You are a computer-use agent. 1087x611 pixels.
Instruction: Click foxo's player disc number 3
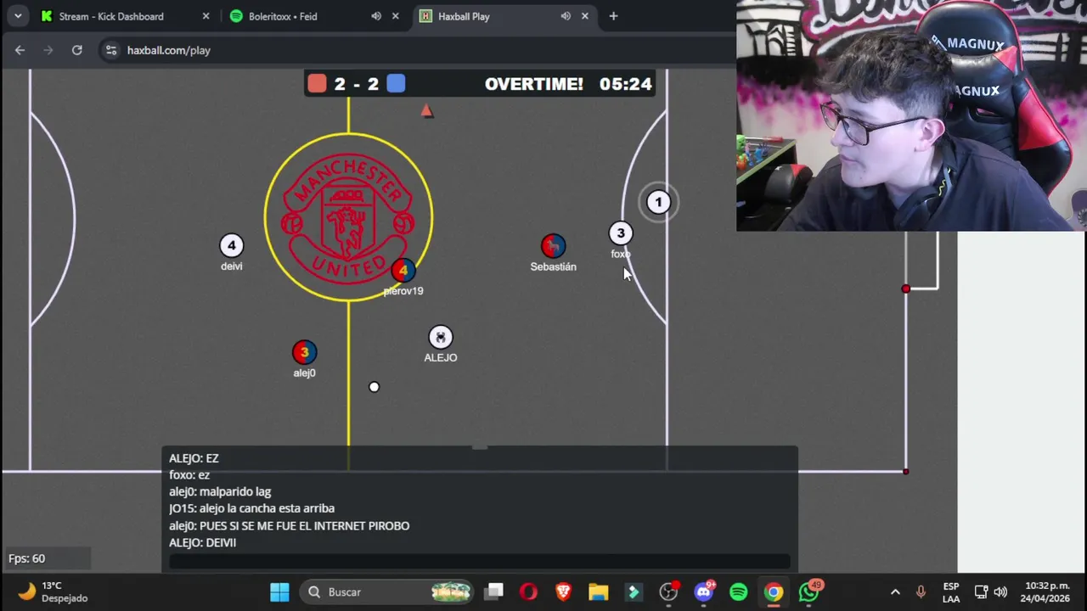pos(621,233)
